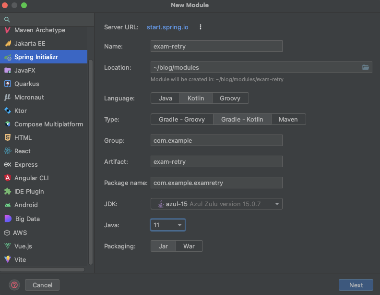Screen dimensions: 380x295
Task: Select the Vite generator entry
Action: (44, 259)
